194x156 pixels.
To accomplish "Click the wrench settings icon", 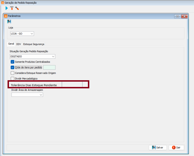I will [17, 8].
